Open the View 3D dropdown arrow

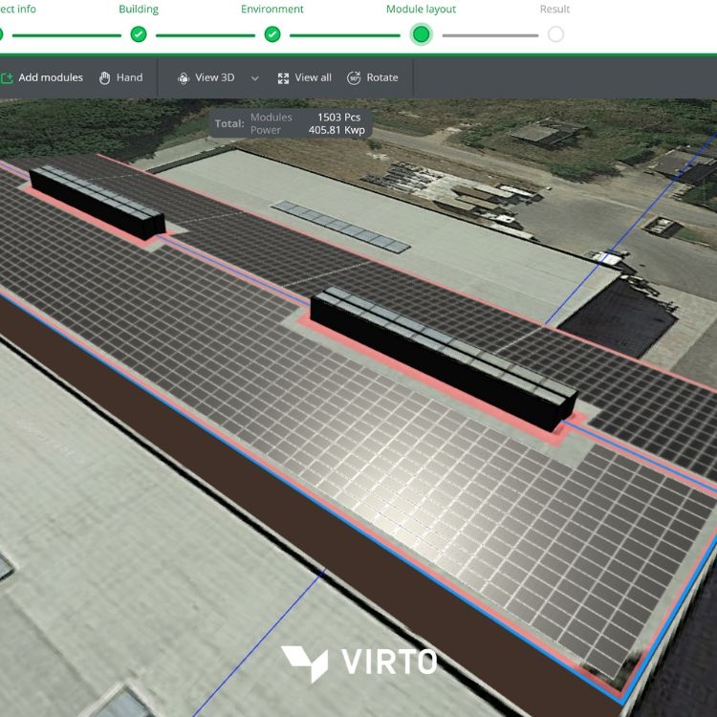254,78
